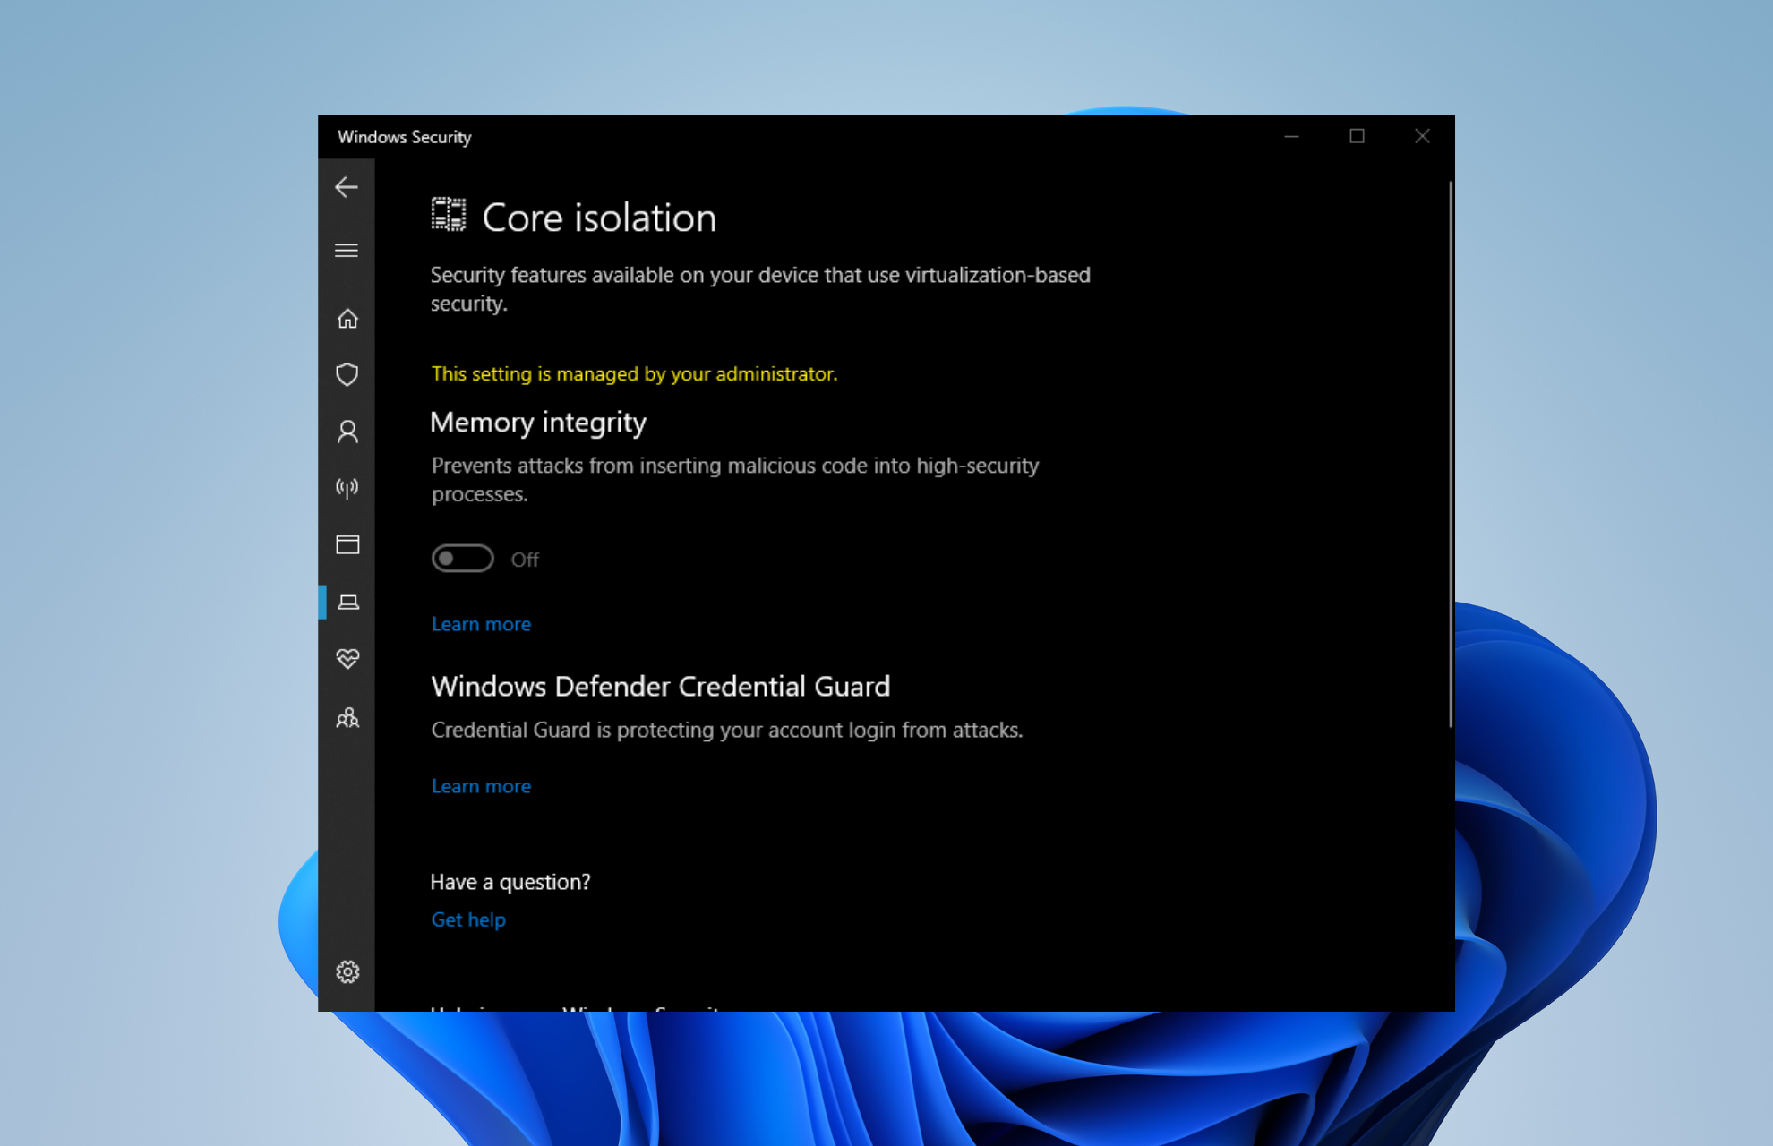This screenshot has width=1773, height=1146.
Task: Open Device performance & health heart icon
Action: [x=347, y=659]
